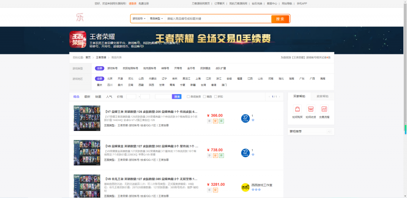Sort listings by 价格
Viewport: 407px width, 198px height.
[x=120, y=97]
